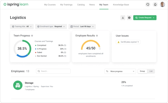Click the employee search field

coord(53,71)
